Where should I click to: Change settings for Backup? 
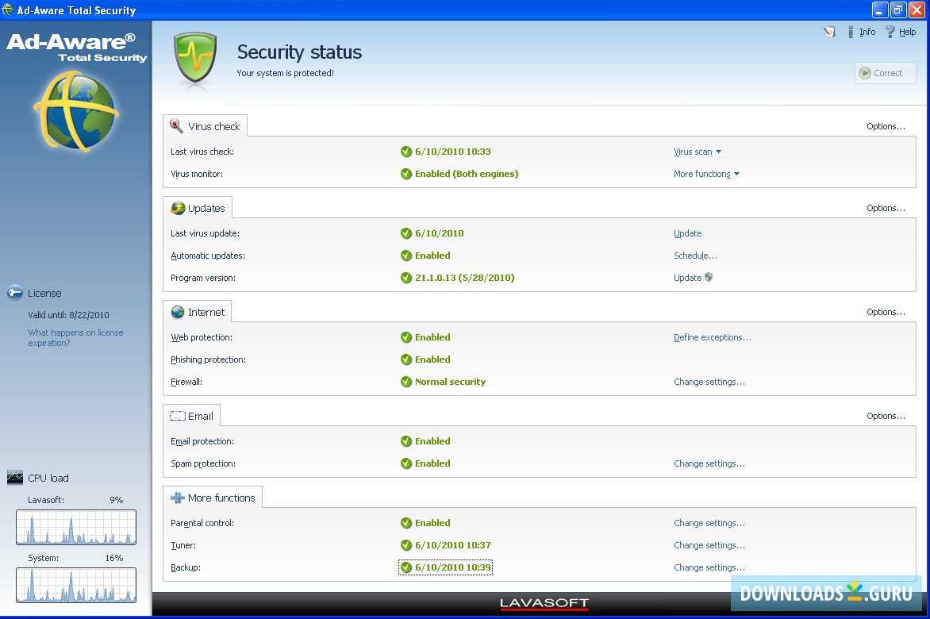pyautogui.click(x=709, y=567)
